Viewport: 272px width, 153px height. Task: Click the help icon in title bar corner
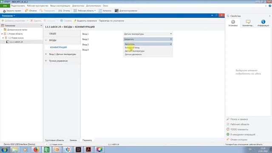pos(270,6)
